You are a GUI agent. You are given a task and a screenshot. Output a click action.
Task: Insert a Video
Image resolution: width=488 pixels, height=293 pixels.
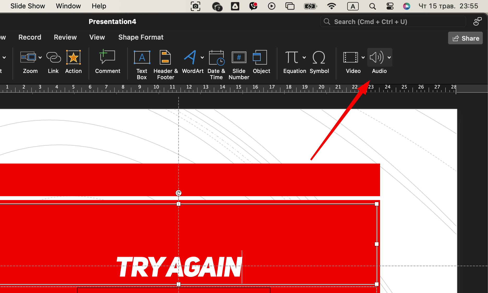pos(351,62)
